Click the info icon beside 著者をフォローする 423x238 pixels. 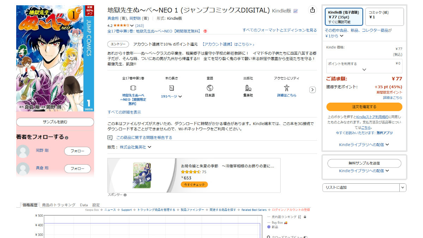point(67,138)
